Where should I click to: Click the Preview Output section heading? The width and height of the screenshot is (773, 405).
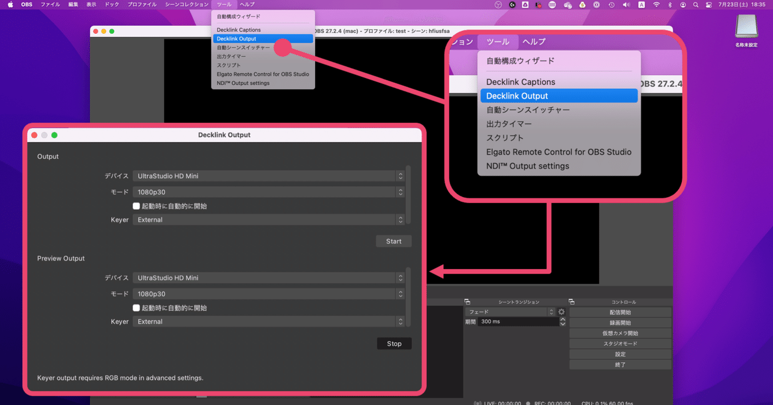[61, 258]
